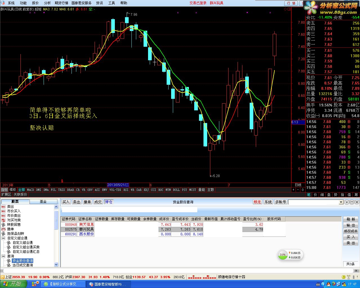Viewport: 360px width, 288px height.
Task: Open the 报价 menu
Action: click(35, 3)
